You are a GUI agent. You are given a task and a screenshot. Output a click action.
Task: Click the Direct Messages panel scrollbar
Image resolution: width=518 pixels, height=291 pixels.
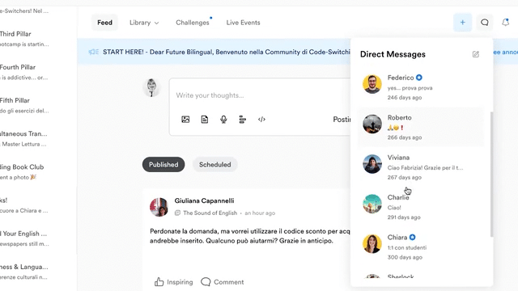(x=491, y=175)
